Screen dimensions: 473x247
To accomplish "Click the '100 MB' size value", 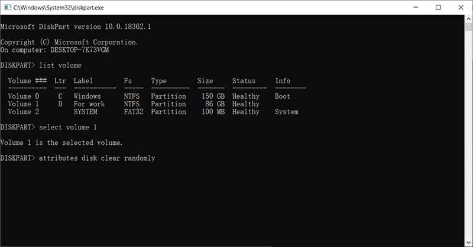I will click(x=213, y=112).
